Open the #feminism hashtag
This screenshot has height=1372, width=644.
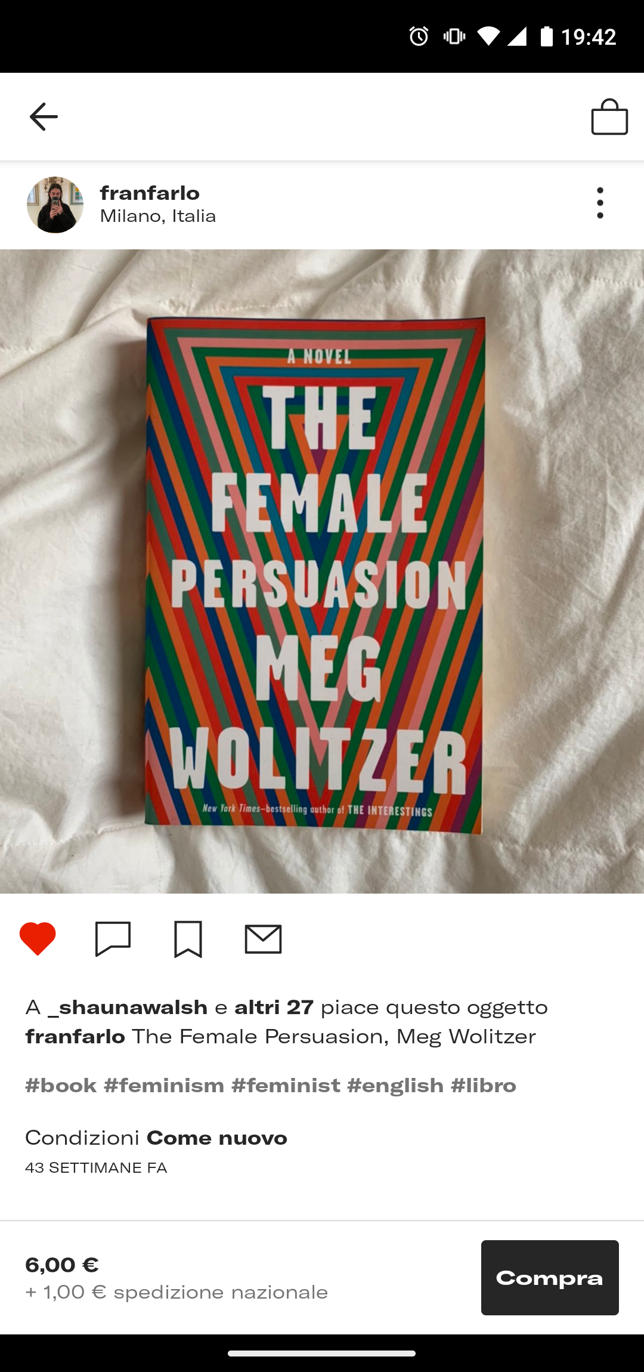tap(164, 1086)
